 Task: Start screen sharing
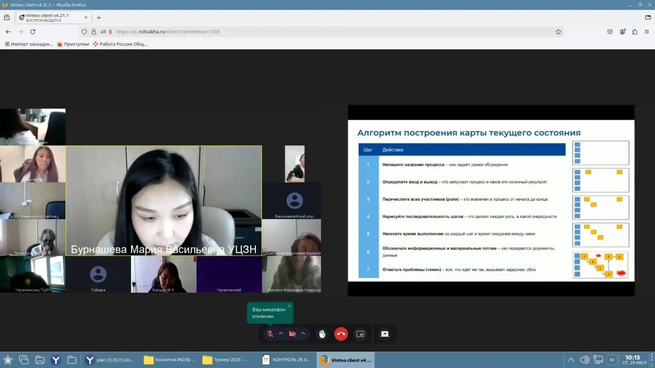(385, 334)
